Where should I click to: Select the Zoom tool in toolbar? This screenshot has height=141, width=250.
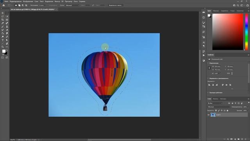pos(3,47)
